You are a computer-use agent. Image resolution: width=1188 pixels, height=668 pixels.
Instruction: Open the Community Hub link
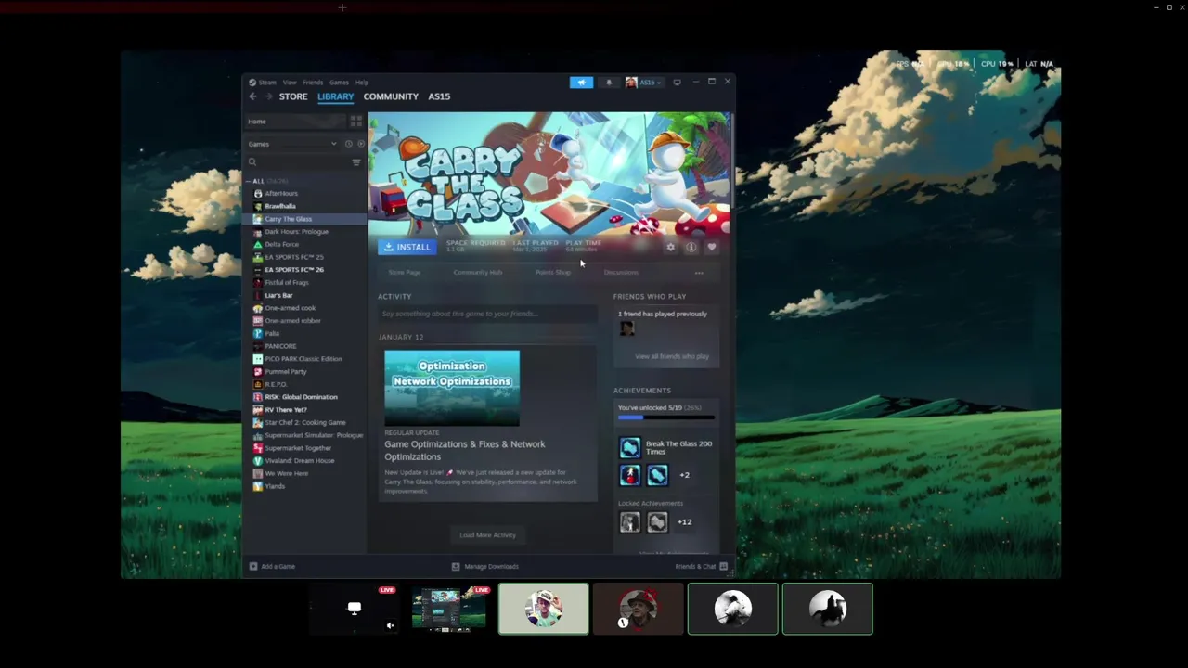(x=478, y=273)
